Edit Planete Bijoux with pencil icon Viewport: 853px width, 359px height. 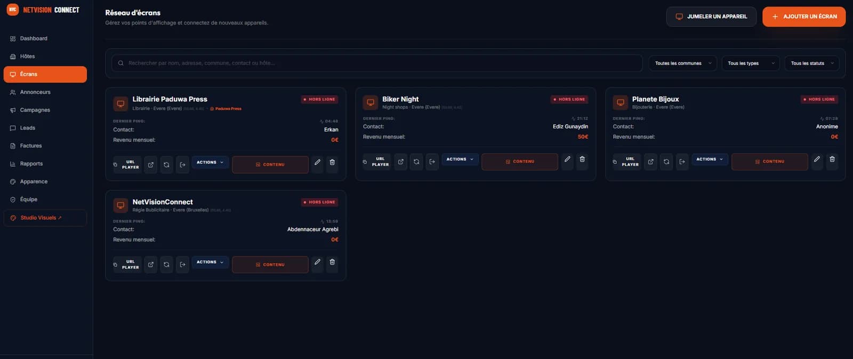(x=817, y=159)
